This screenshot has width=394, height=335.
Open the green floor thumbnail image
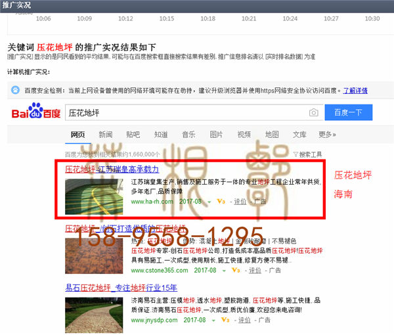[x=94, y=196]
